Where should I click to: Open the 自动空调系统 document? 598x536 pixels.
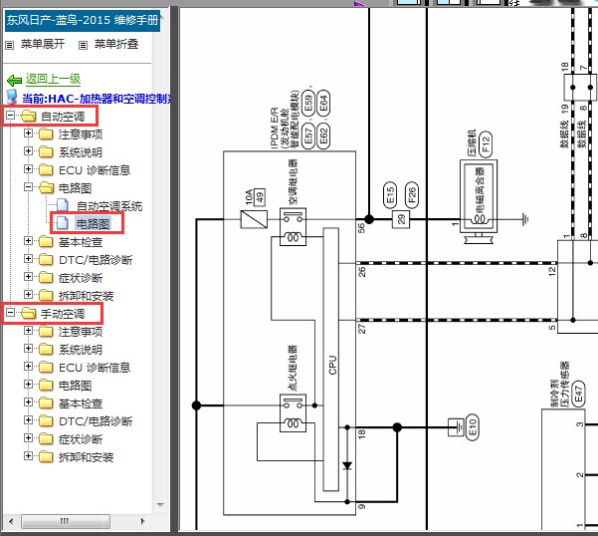109,206
